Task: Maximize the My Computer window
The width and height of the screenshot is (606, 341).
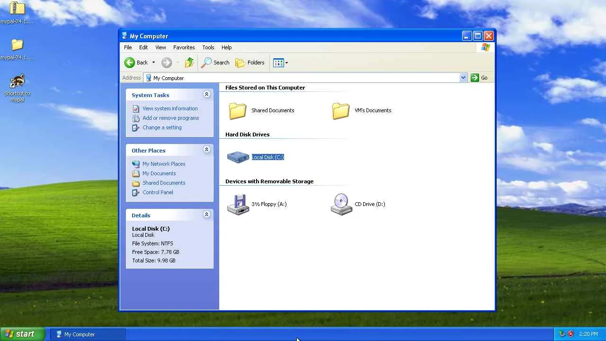Action: click(x=478, y=36)
